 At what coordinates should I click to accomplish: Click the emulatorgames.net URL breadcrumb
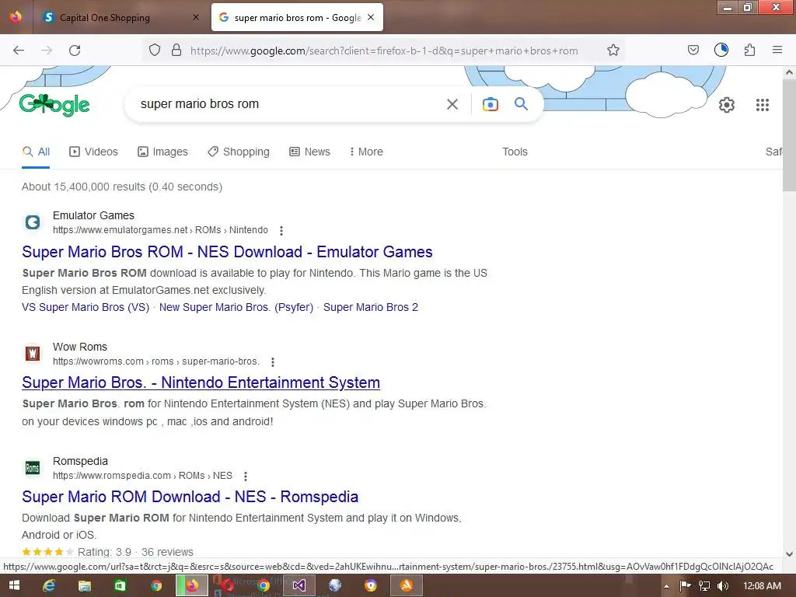click(x=160, y=230)
